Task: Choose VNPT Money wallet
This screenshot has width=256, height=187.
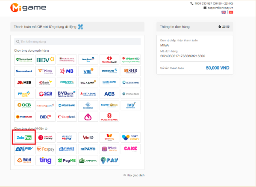Action: click(x=131, y=138)
